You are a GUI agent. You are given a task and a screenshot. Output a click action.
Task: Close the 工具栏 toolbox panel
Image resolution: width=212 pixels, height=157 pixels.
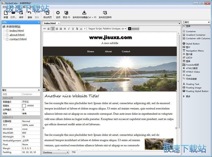209,22
